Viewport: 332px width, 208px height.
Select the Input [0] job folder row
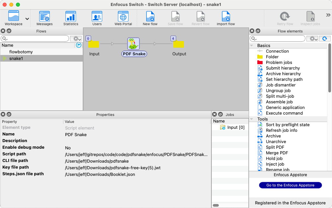pyautogui.click(x=230, y=127)
